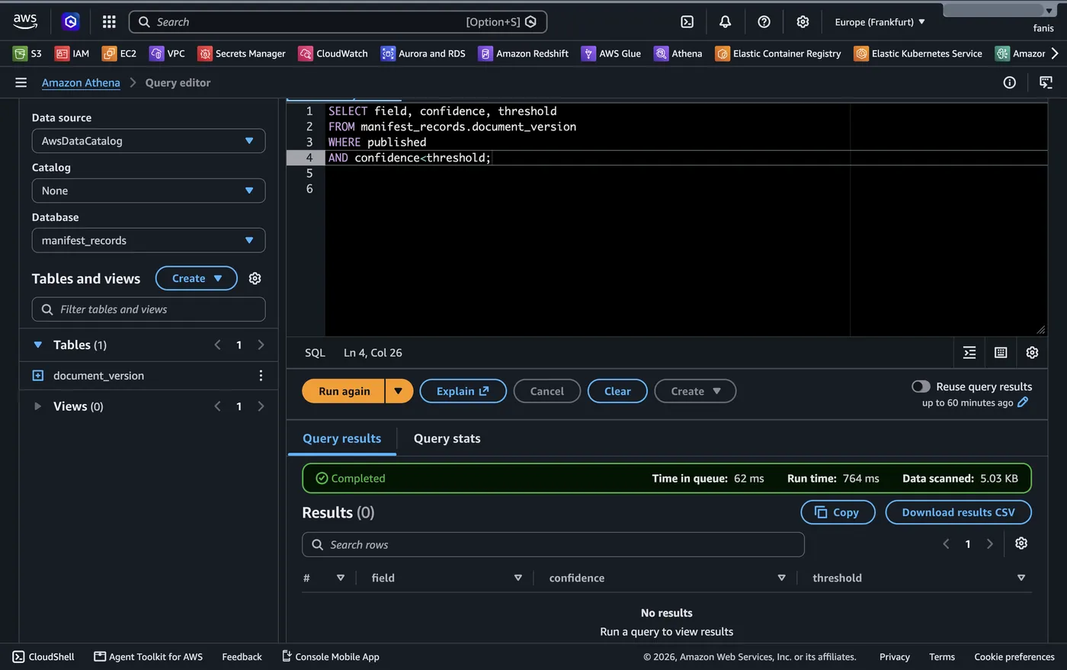Open the AWS home logo

[x=25, y=21]
